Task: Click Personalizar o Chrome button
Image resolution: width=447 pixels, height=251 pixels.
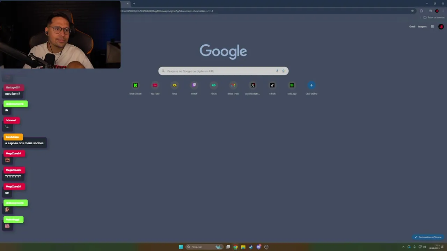Action: tap(428, 237)
